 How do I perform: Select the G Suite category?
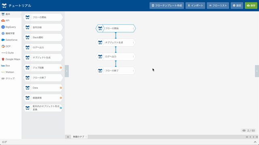[x=11, y=53]
